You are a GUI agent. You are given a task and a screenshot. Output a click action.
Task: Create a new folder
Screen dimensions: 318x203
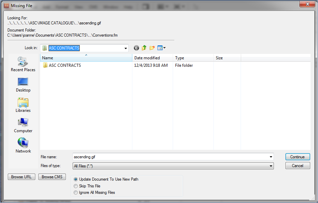[152, 48]
